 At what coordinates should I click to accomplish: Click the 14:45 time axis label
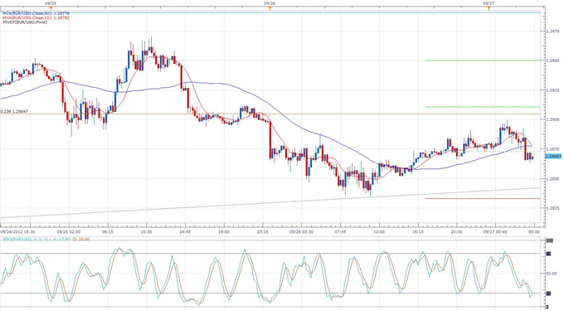point(185,232)
